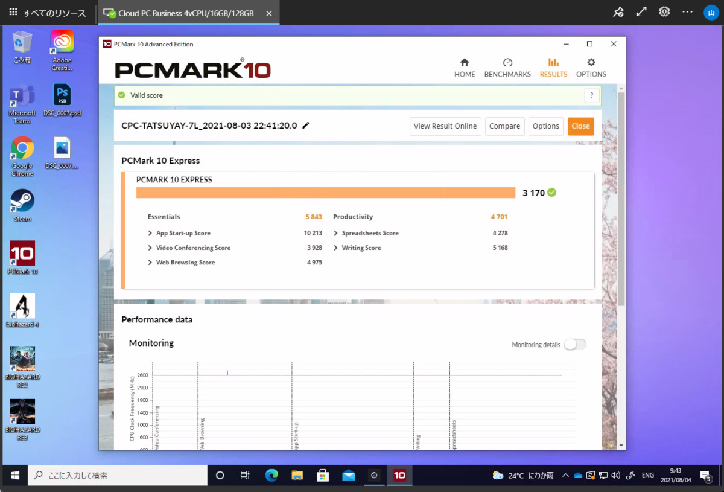724x492 pixels.
Task: Click the Performance data heading
Action: pyautogui.click(x=157, y=319)
